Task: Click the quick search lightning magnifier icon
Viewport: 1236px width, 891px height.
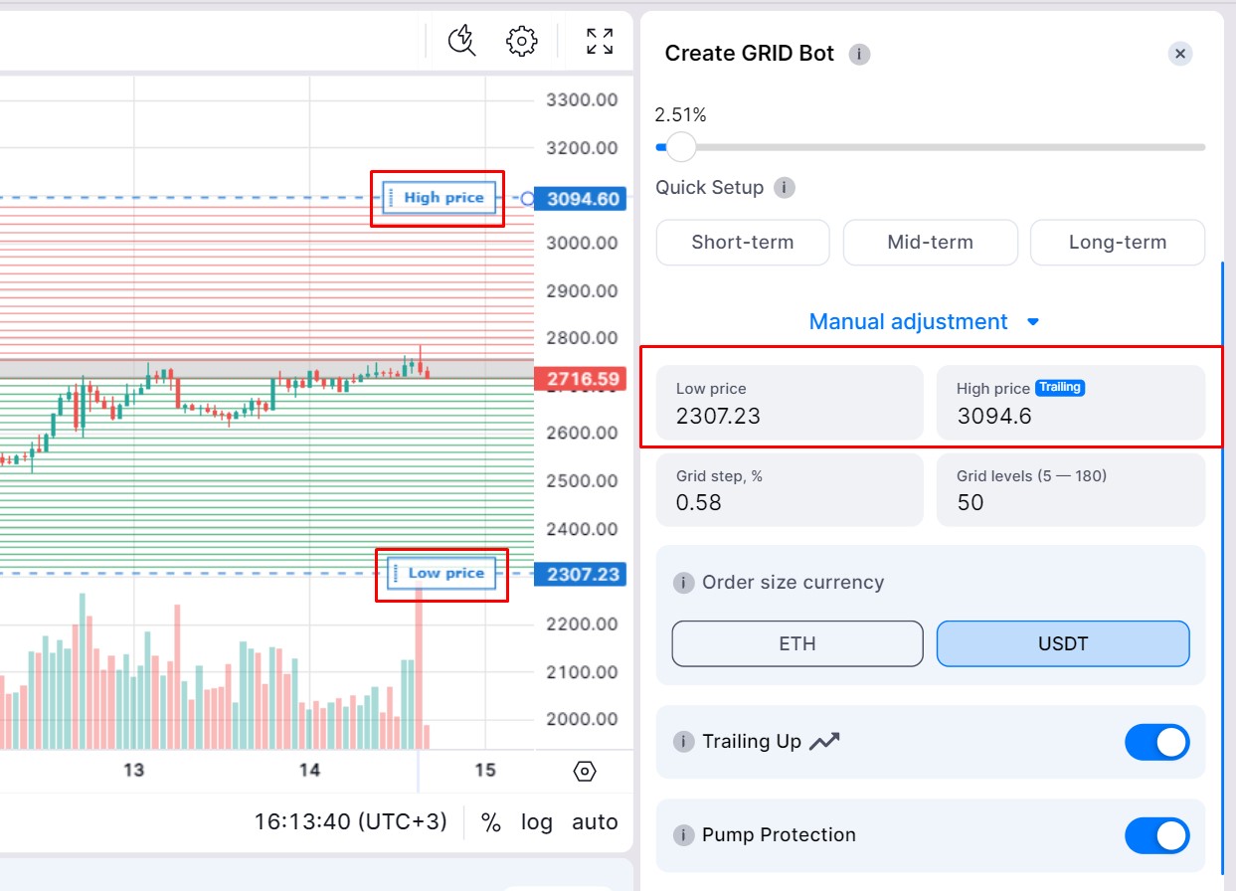Action: pos(462,41)
